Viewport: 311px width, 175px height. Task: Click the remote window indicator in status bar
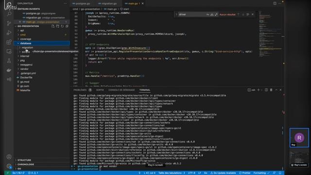tap(8, 173)
